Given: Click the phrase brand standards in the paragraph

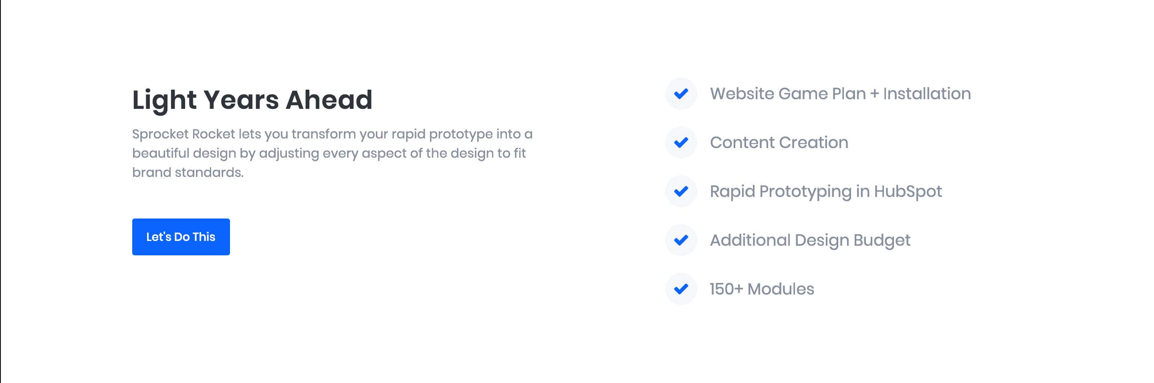Looking at the screenshot, I should click(188, 172).
